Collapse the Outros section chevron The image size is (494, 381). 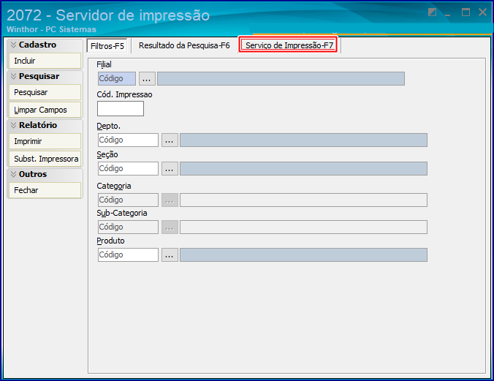point(13,174)
